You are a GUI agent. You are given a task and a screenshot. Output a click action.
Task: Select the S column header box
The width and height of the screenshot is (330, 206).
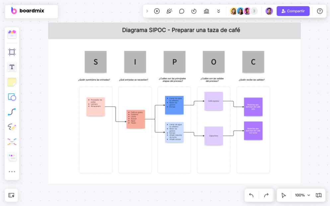coord(96,62)
